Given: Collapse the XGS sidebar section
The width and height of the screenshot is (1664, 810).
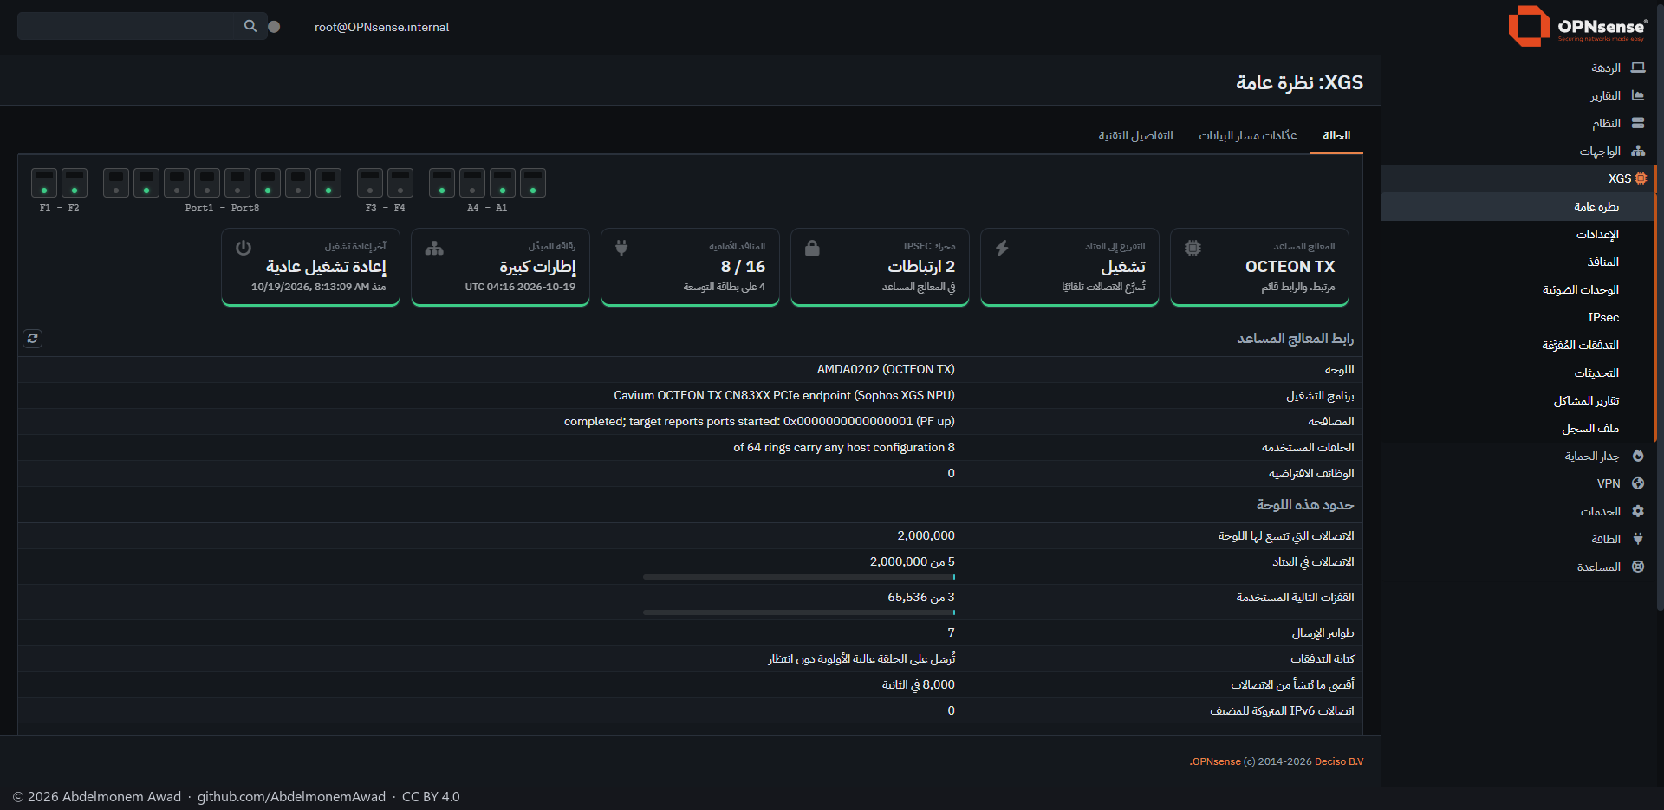Looking at the screenshot, I should tap(1517, 178).
